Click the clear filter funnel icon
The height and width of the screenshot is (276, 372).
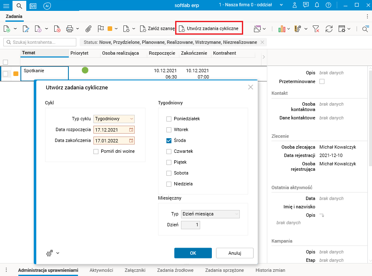[316, 29]
